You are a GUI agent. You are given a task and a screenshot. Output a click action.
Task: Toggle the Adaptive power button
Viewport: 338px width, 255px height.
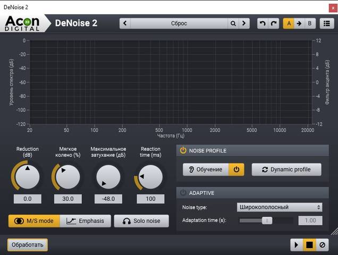(x=183, y=192)
